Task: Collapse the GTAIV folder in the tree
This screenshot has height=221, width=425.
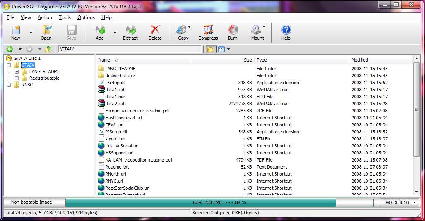Action: tap(9, 65)
